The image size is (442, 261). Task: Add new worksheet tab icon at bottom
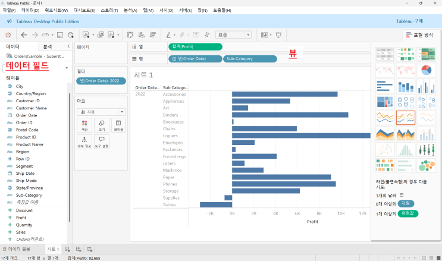tap(67, 249)
